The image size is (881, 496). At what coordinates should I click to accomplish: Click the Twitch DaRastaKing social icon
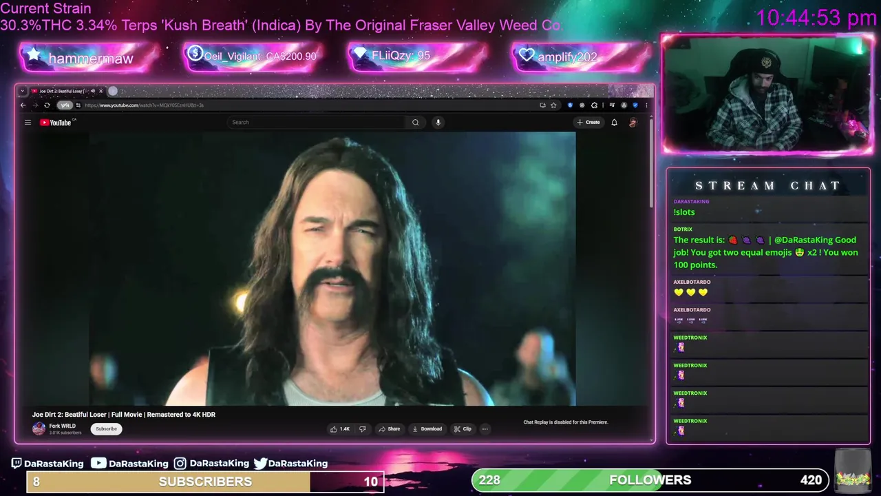[17, 464]
